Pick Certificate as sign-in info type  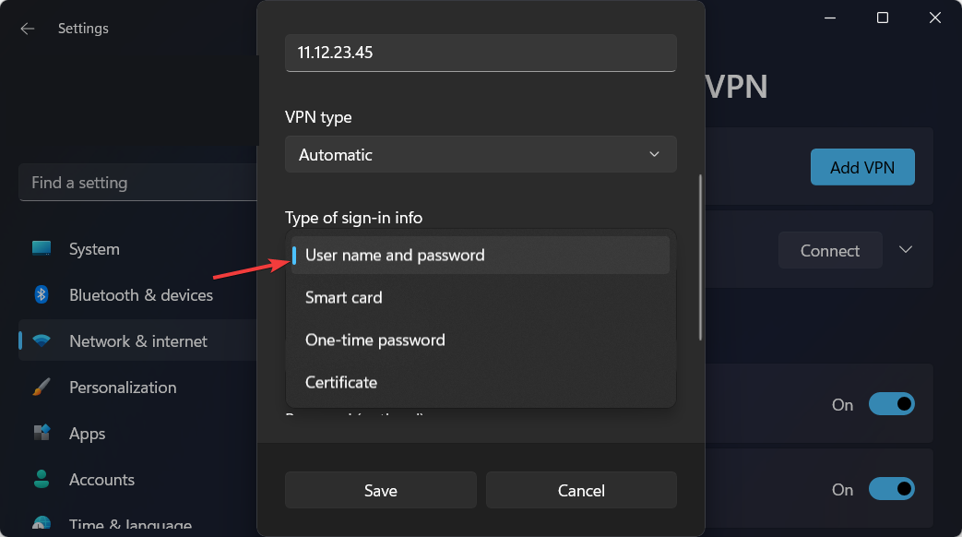click(x=481, y=382)
